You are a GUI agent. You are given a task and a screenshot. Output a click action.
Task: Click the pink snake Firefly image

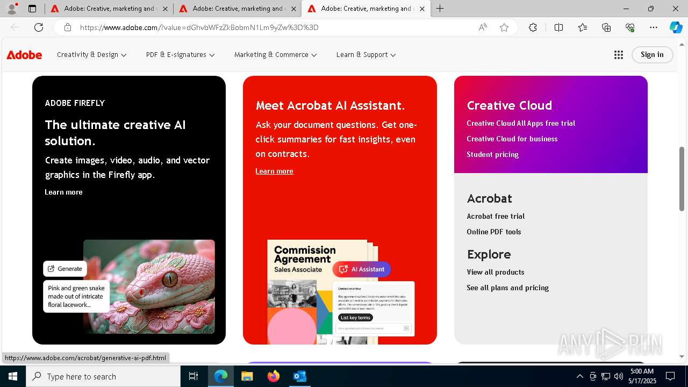tap(149, 286)
